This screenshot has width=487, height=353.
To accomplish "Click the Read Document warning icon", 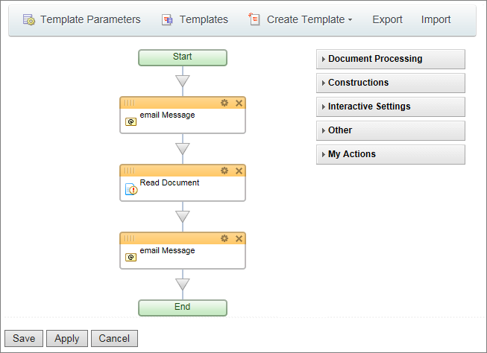I will pos(131,189).
